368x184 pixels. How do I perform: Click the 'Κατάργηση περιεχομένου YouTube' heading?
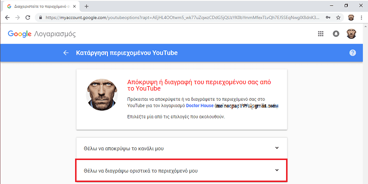(x=127, y=53)
